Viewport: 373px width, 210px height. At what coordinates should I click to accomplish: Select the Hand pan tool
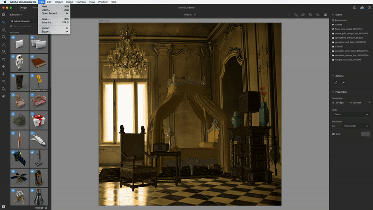click(4, 96)
